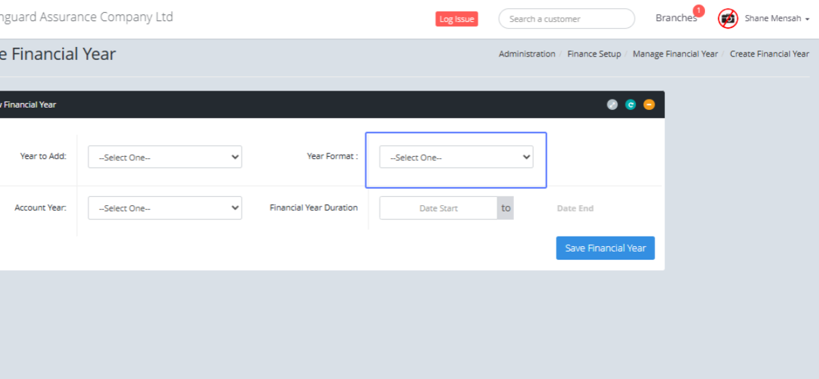Screen dimensions: 819x379
Task: Go to Administration in the breadcrumb
Action: [x=527, y=54]
